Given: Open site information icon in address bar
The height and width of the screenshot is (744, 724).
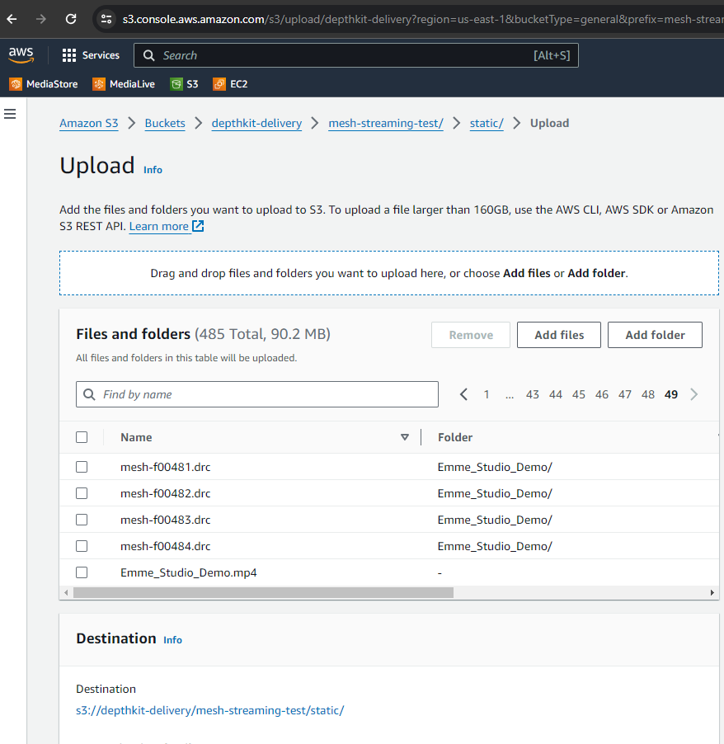Looking at the screenshot, I should point(106,19).
